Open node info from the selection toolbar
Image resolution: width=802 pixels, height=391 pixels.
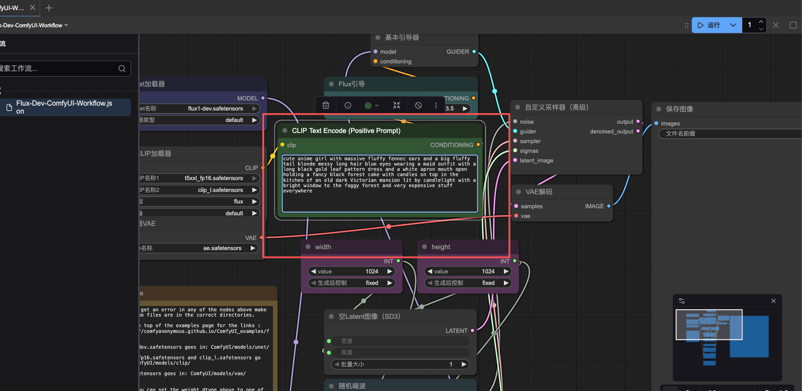tap(348, 105)
